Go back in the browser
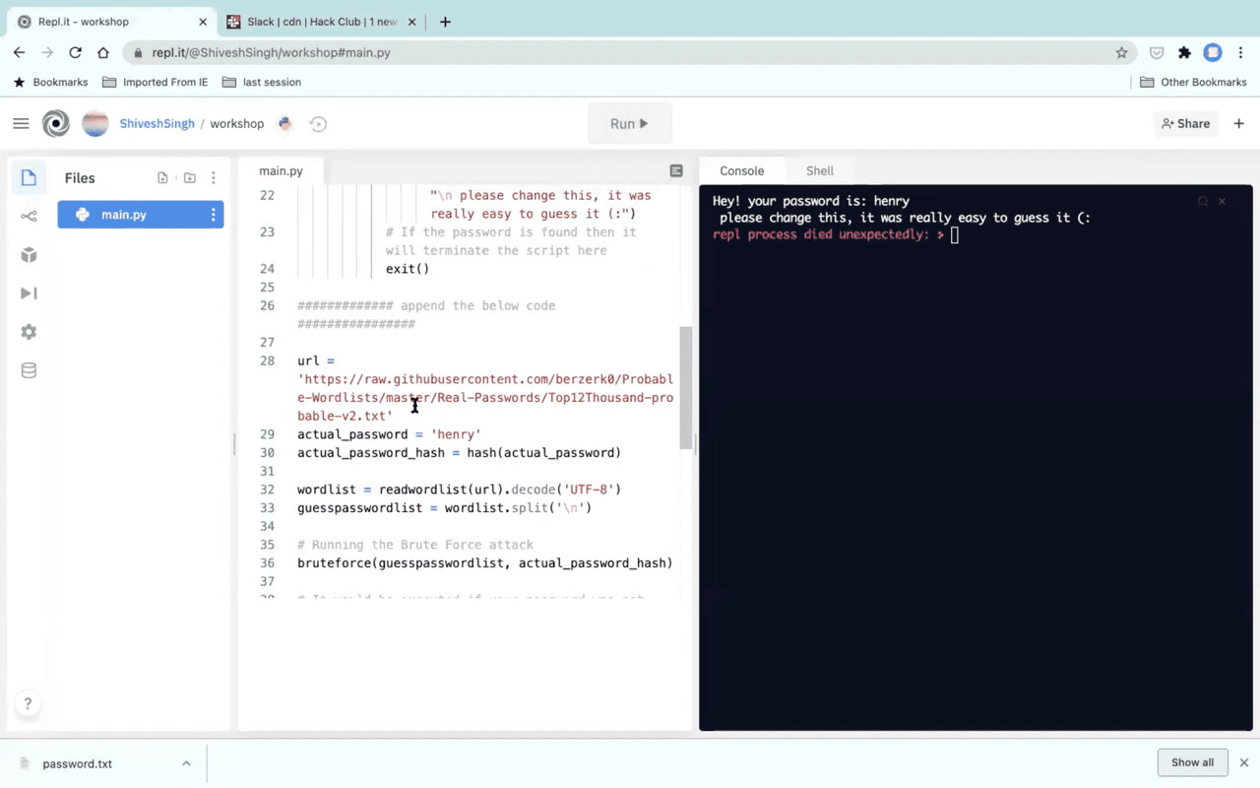The height and width of the screenshot is (788, 1260). pos(20,52)
